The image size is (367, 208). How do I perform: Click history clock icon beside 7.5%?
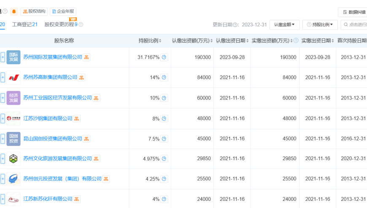[x=164, y=139]
